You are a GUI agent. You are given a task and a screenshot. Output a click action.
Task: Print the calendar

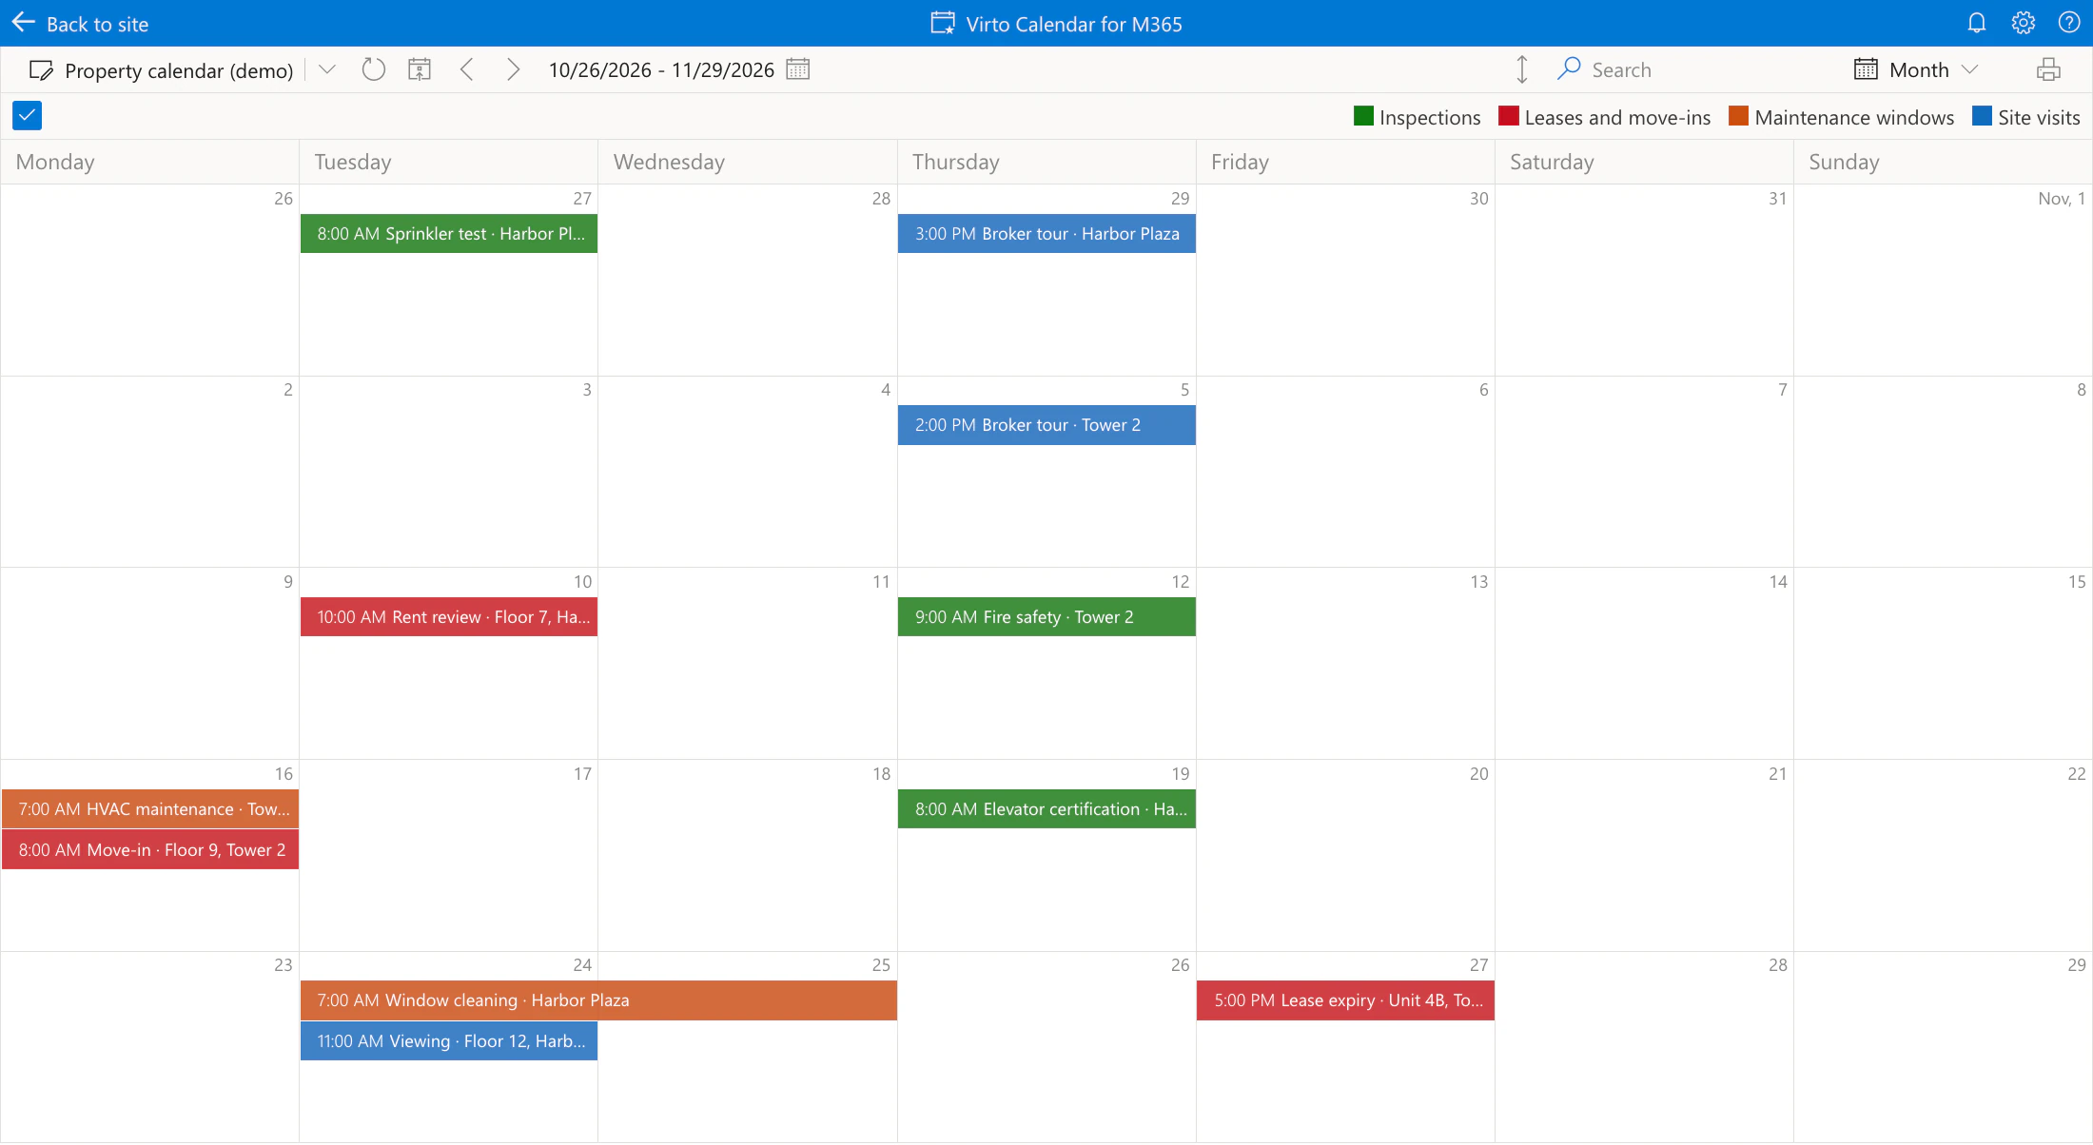[2048, 69]
